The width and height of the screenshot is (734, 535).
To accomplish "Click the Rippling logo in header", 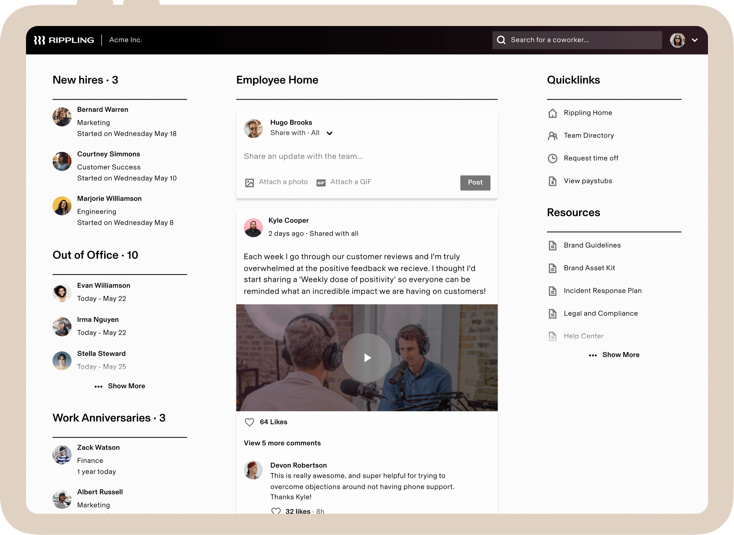I will point(64,40).
